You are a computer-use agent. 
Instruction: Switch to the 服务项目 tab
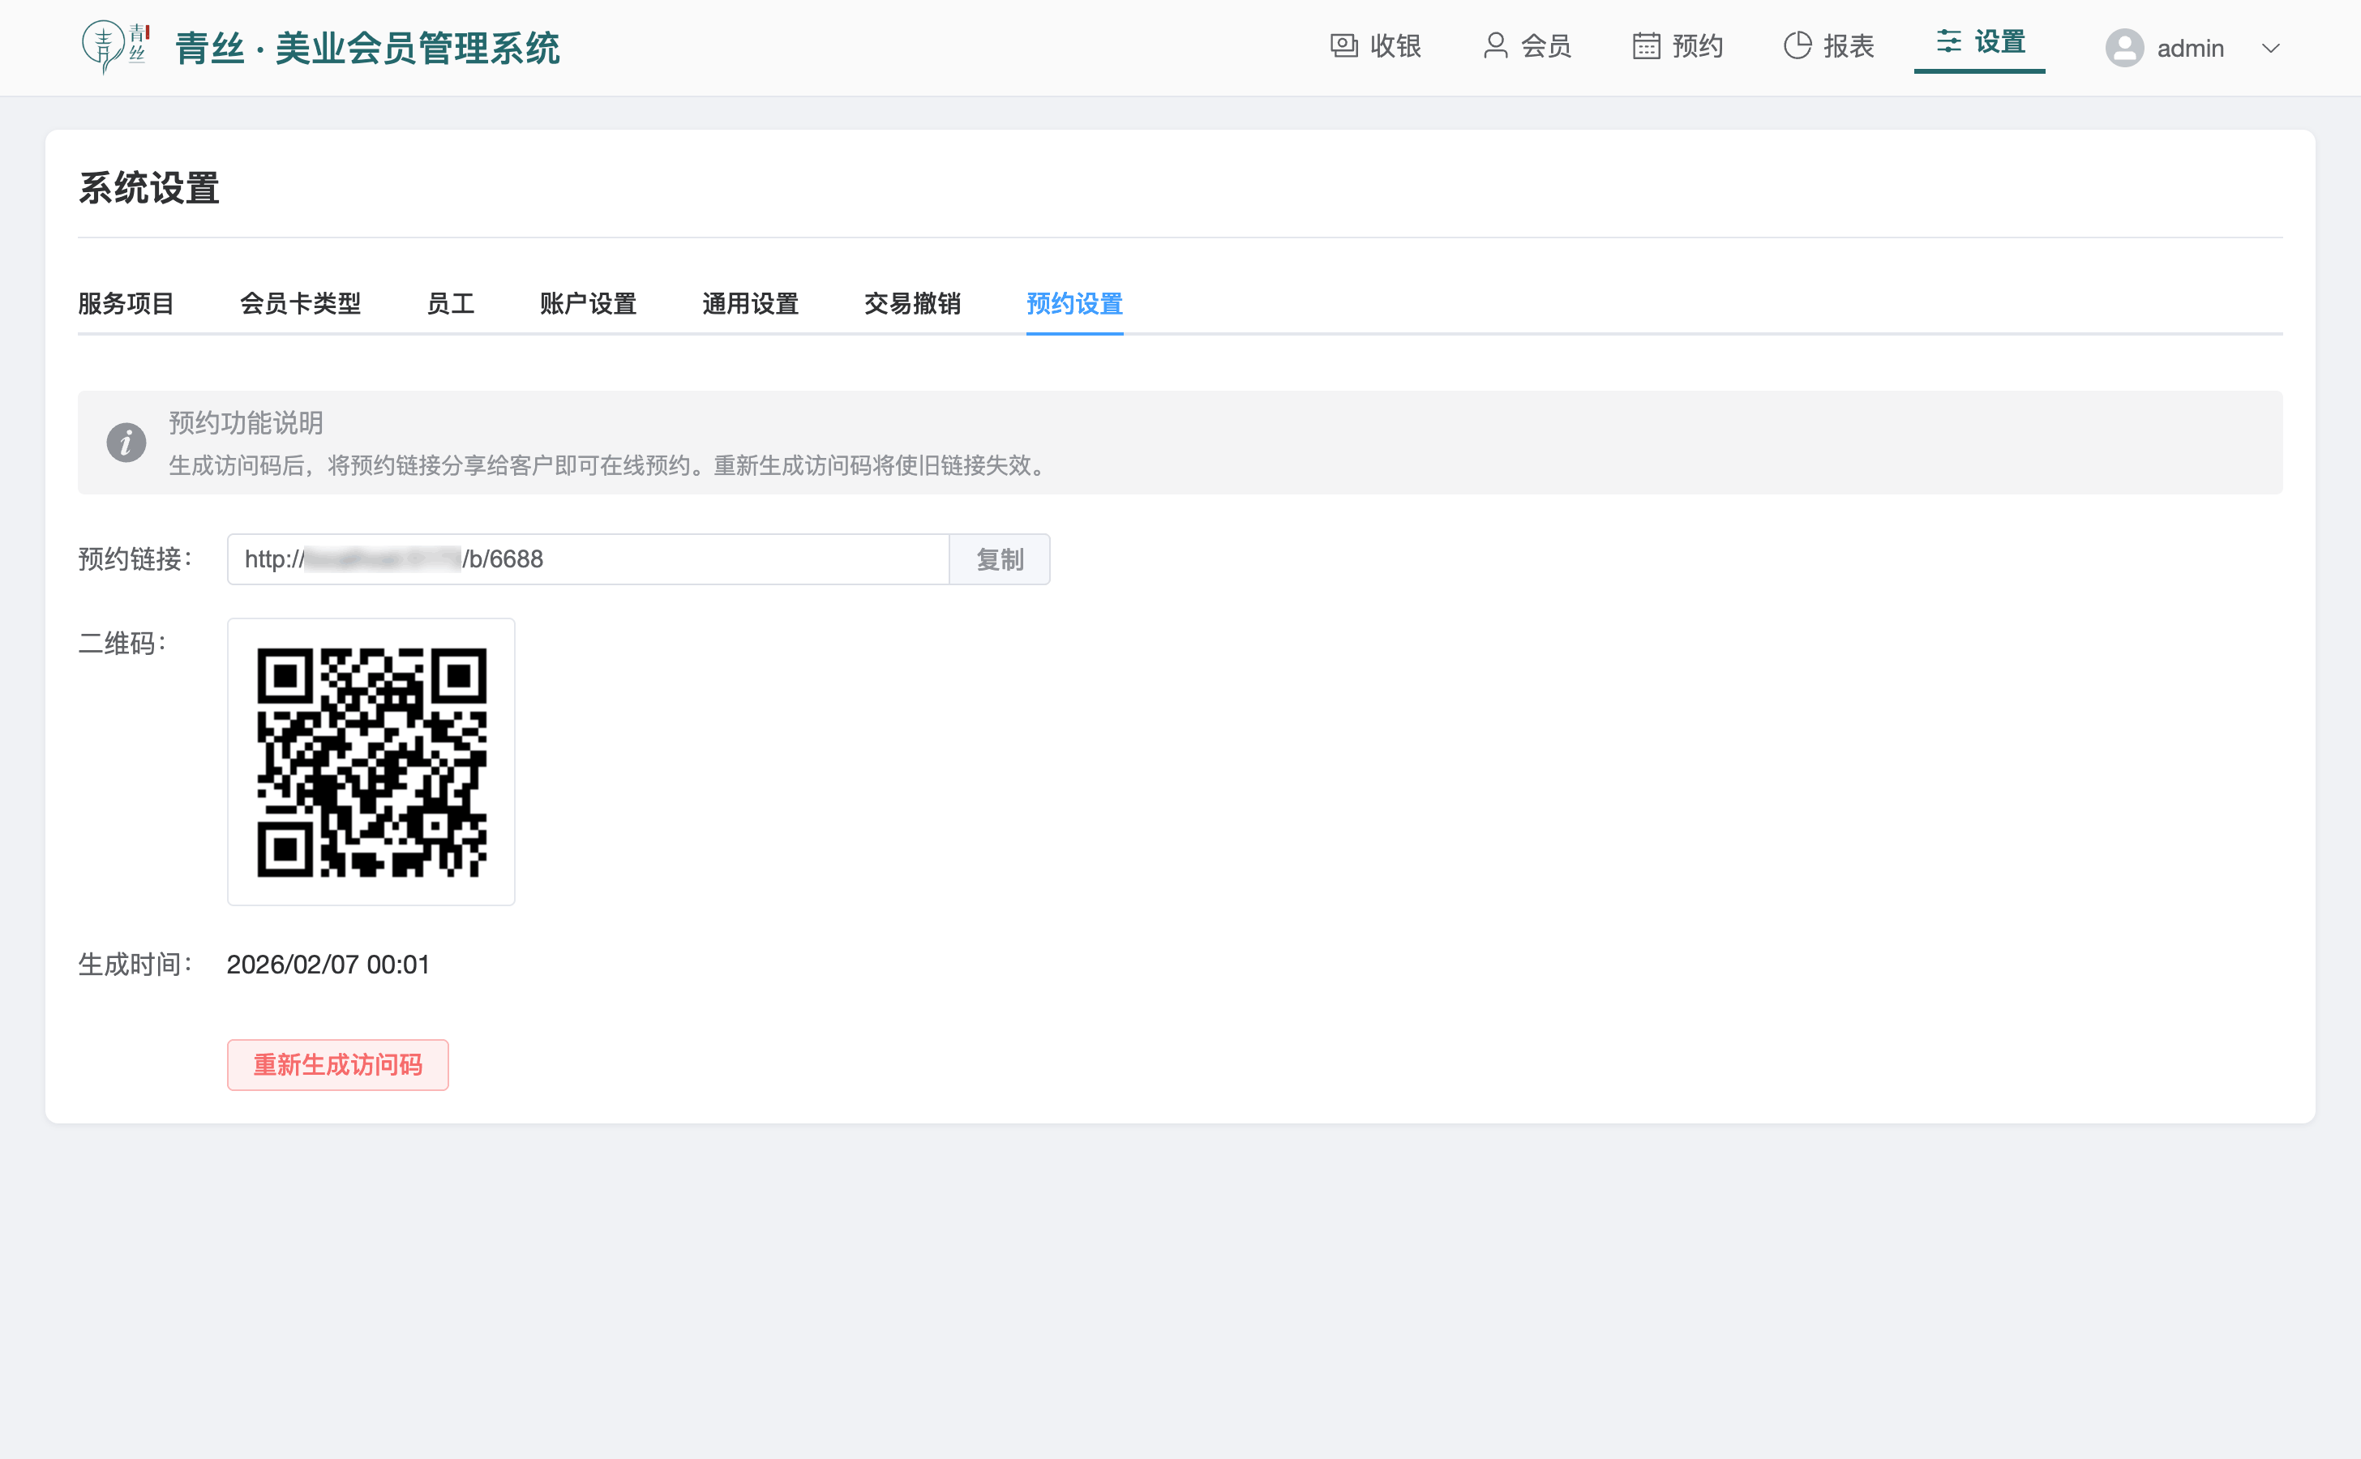(126, 304)
